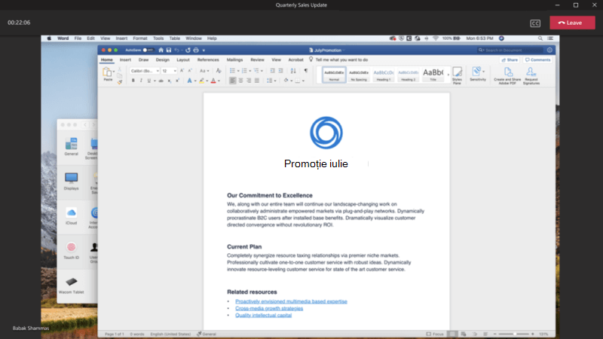Toggle the AutoSave switch

(x=148, y=50)
